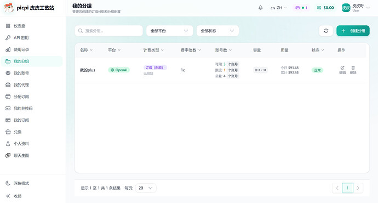This screenshot has height=203, width=378.
Task: Sort by the 平台 column header
Action: click(x=114, y=50)
